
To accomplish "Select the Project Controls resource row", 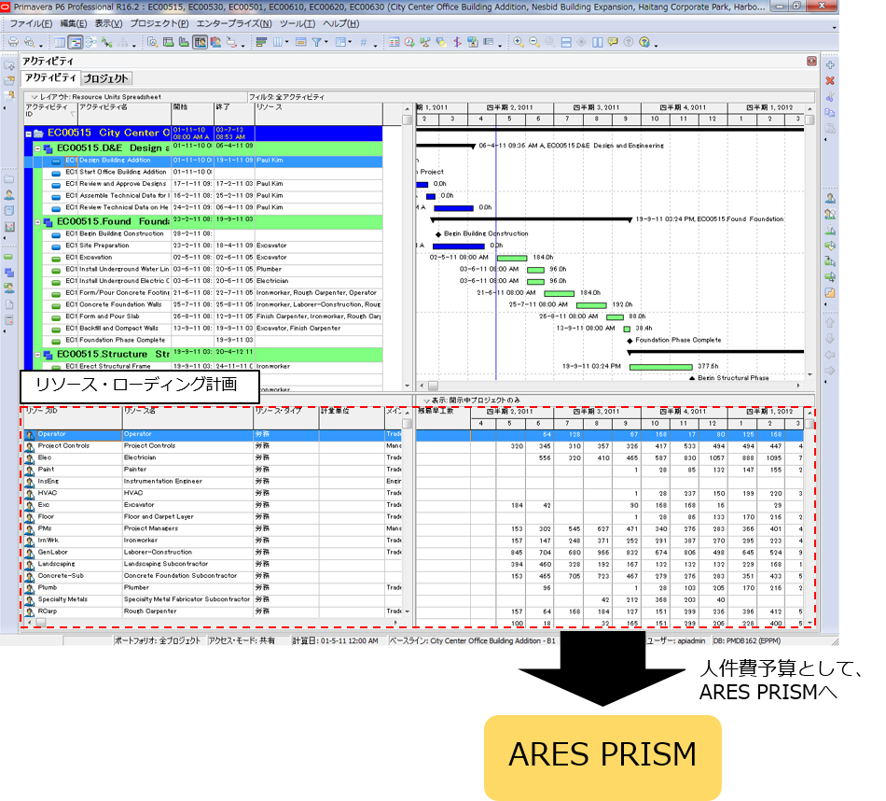I will click(x=213, y=445).
